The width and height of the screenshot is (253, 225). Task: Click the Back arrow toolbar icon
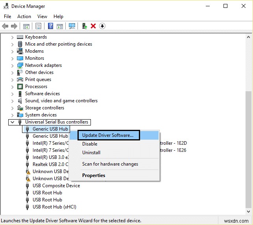tap(5, 26)
